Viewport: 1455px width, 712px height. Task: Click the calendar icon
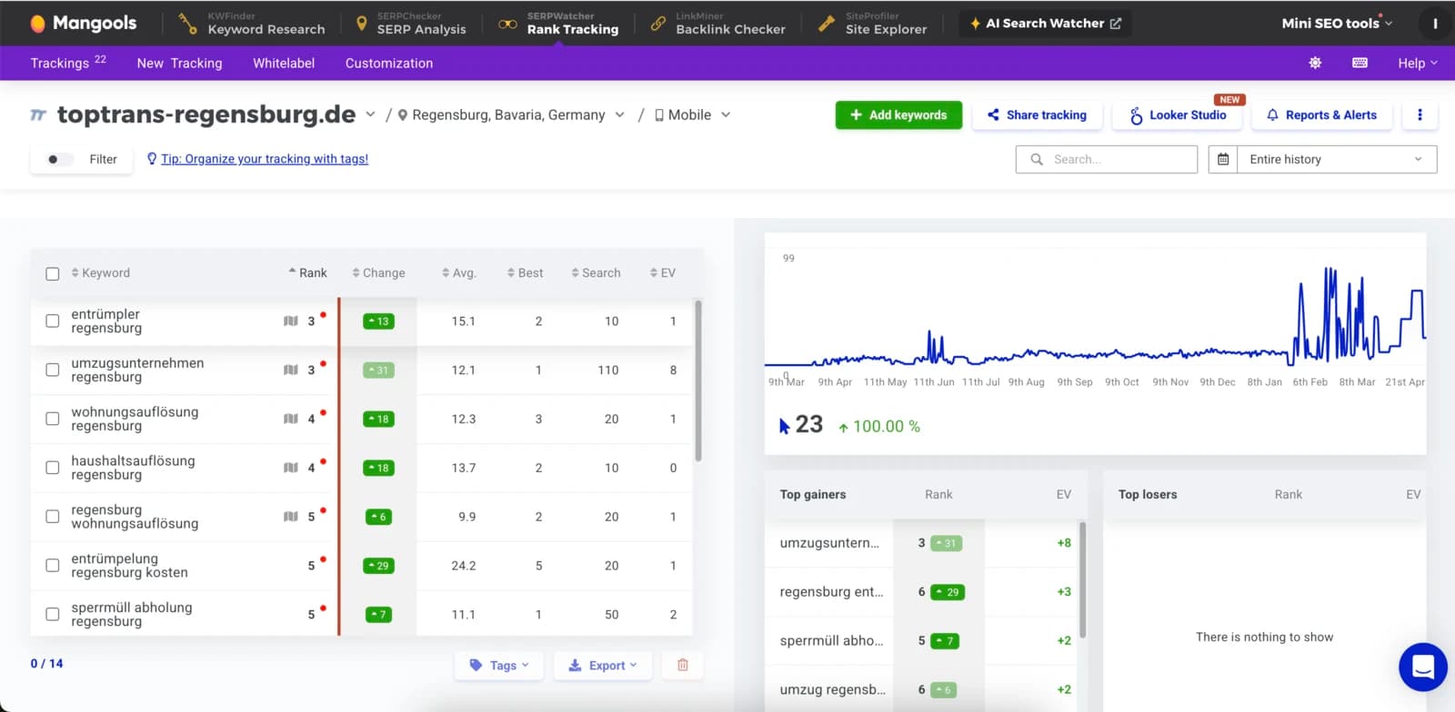(x=1223, y=159)
